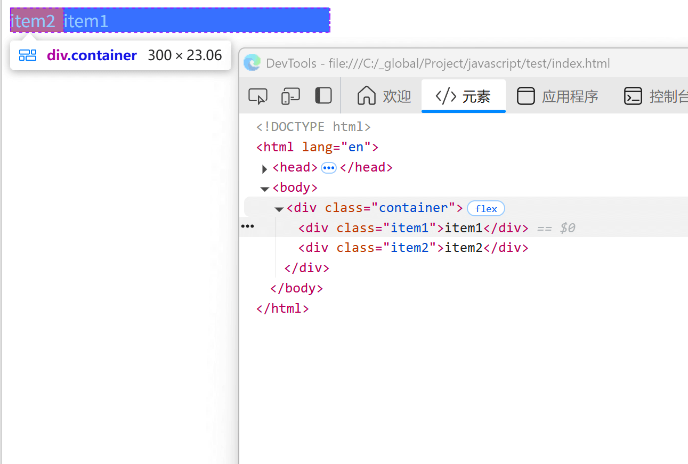Click the sidebar panel layout icon
The image size is (688, 464).
click(x=323, y=96)
